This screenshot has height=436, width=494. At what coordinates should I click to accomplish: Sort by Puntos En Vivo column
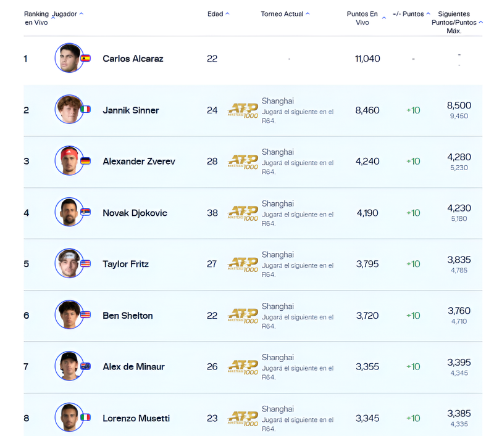[x=366, y=18]
